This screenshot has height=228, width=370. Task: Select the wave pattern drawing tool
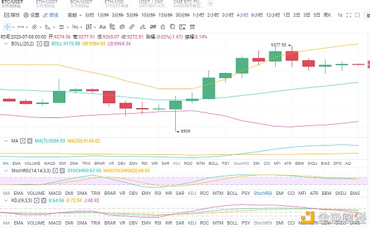[75, 27]
